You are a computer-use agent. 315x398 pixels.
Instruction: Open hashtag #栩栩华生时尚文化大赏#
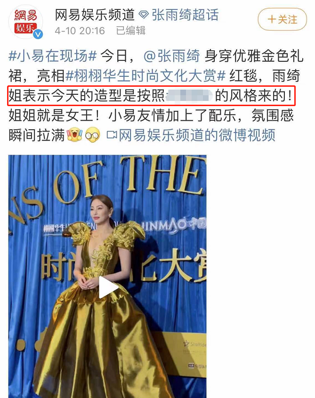[x=145, y=75]
